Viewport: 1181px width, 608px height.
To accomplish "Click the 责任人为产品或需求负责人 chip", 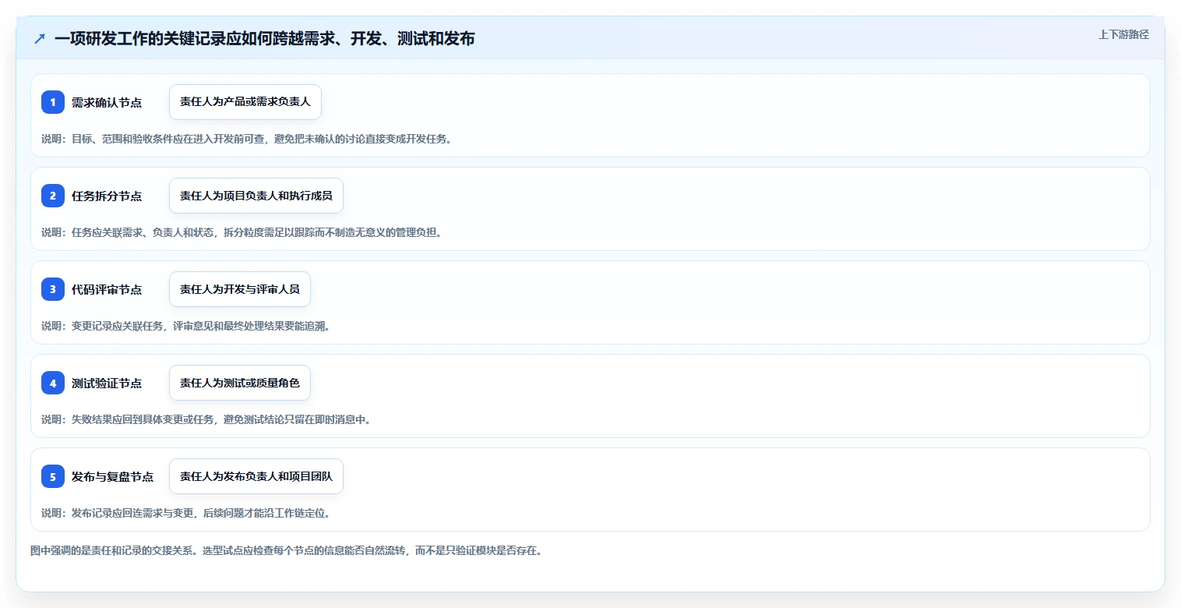I will click(x=245, y=102).
